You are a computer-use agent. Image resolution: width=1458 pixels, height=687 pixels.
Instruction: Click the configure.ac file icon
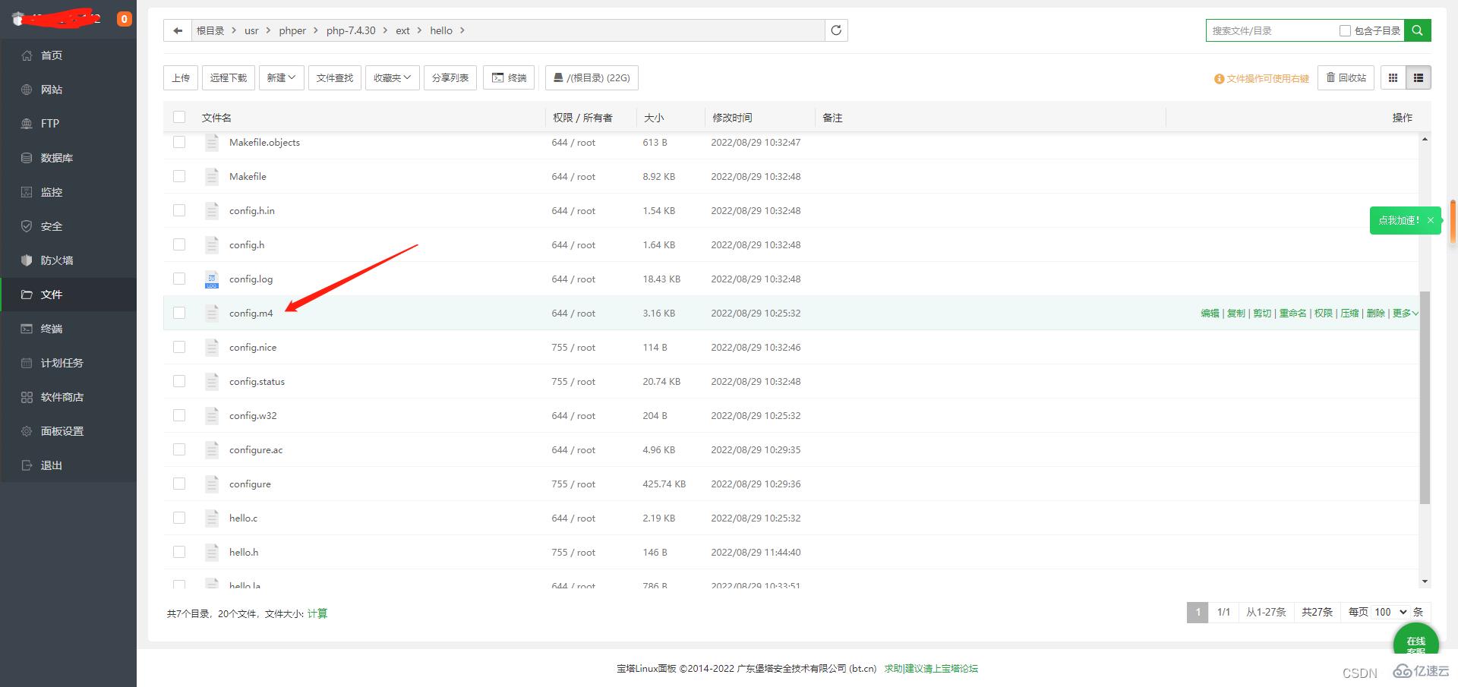point(212,450)
